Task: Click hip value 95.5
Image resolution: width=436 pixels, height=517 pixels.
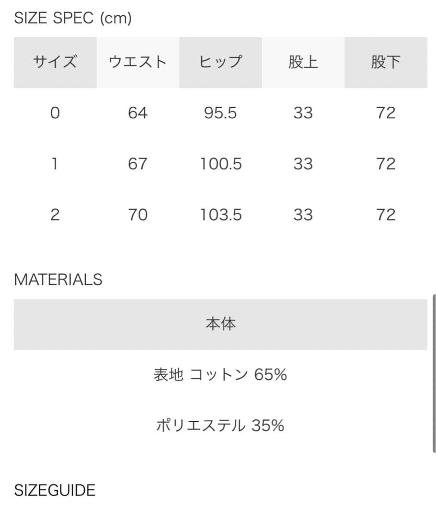Action: tap(220, 113)
